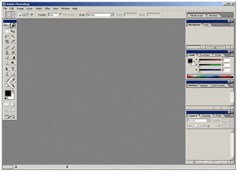The width and height of the screenshot is (237, 171).
Task: Choose the Add to selection mode button
Action: 24,15
